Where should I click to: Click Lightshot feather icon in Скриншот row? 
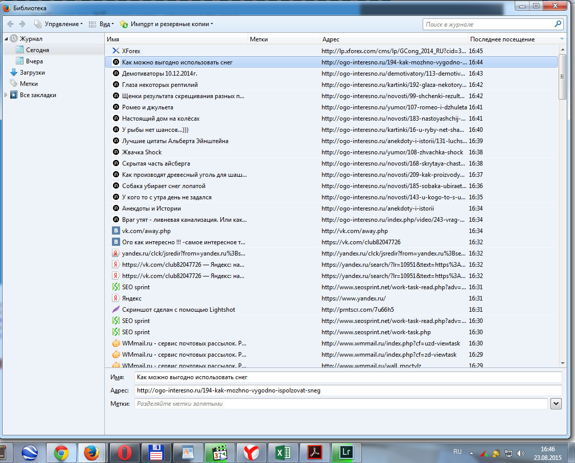[x=116, y=309]
